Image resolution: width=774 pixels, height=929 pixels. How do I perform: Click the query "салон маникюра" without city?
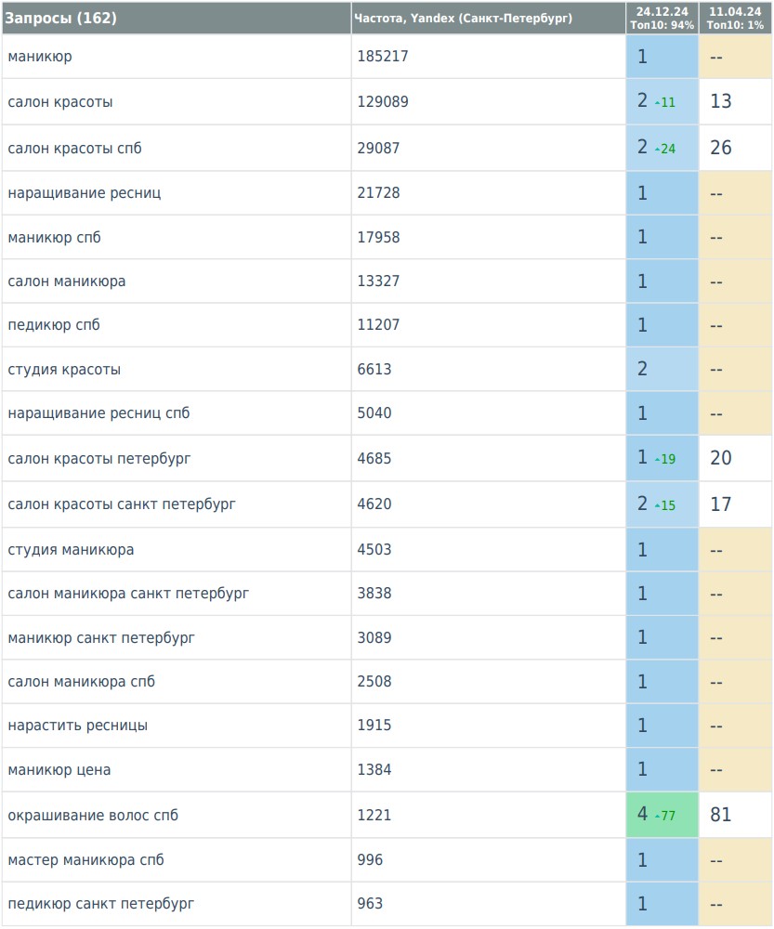pos(67,281)
